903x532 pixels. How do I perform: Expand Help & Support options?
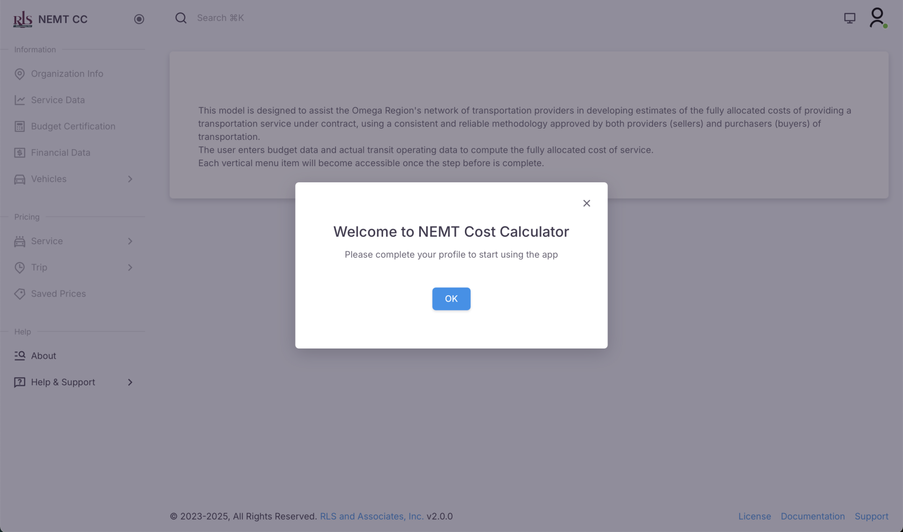tap(130, 382)
